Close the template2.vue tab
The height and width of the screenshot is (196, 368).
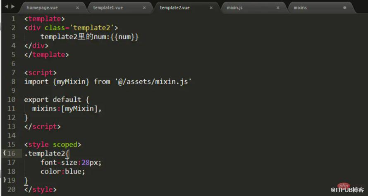pyautogui.click(x=211, y=8)
